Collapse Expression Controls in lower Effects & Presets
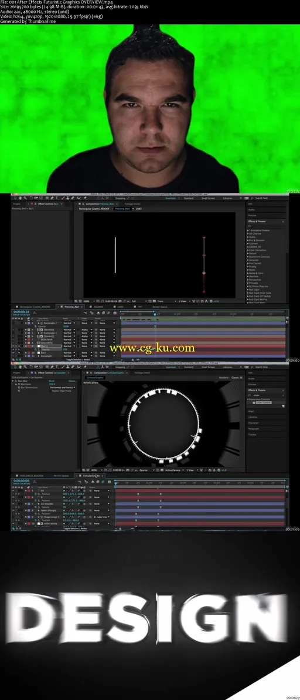 pyautogui.click(x=248, y=399)
